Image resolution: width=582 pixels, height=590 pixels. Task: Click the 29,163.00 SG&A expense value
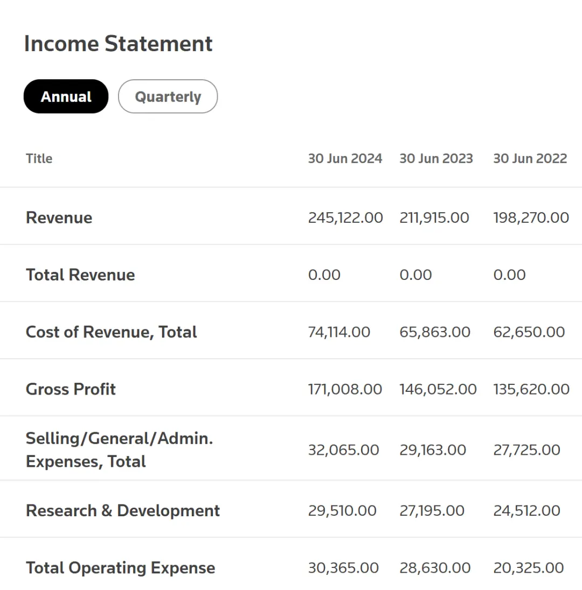point(433,449)
